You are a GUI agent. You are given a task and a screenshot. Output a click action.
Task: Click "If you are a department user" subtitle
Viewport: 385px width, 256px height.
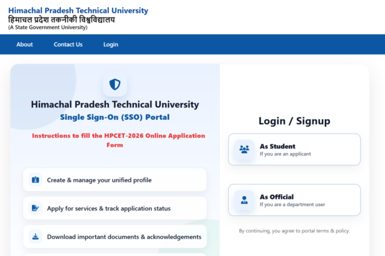(x=292, y=204)
